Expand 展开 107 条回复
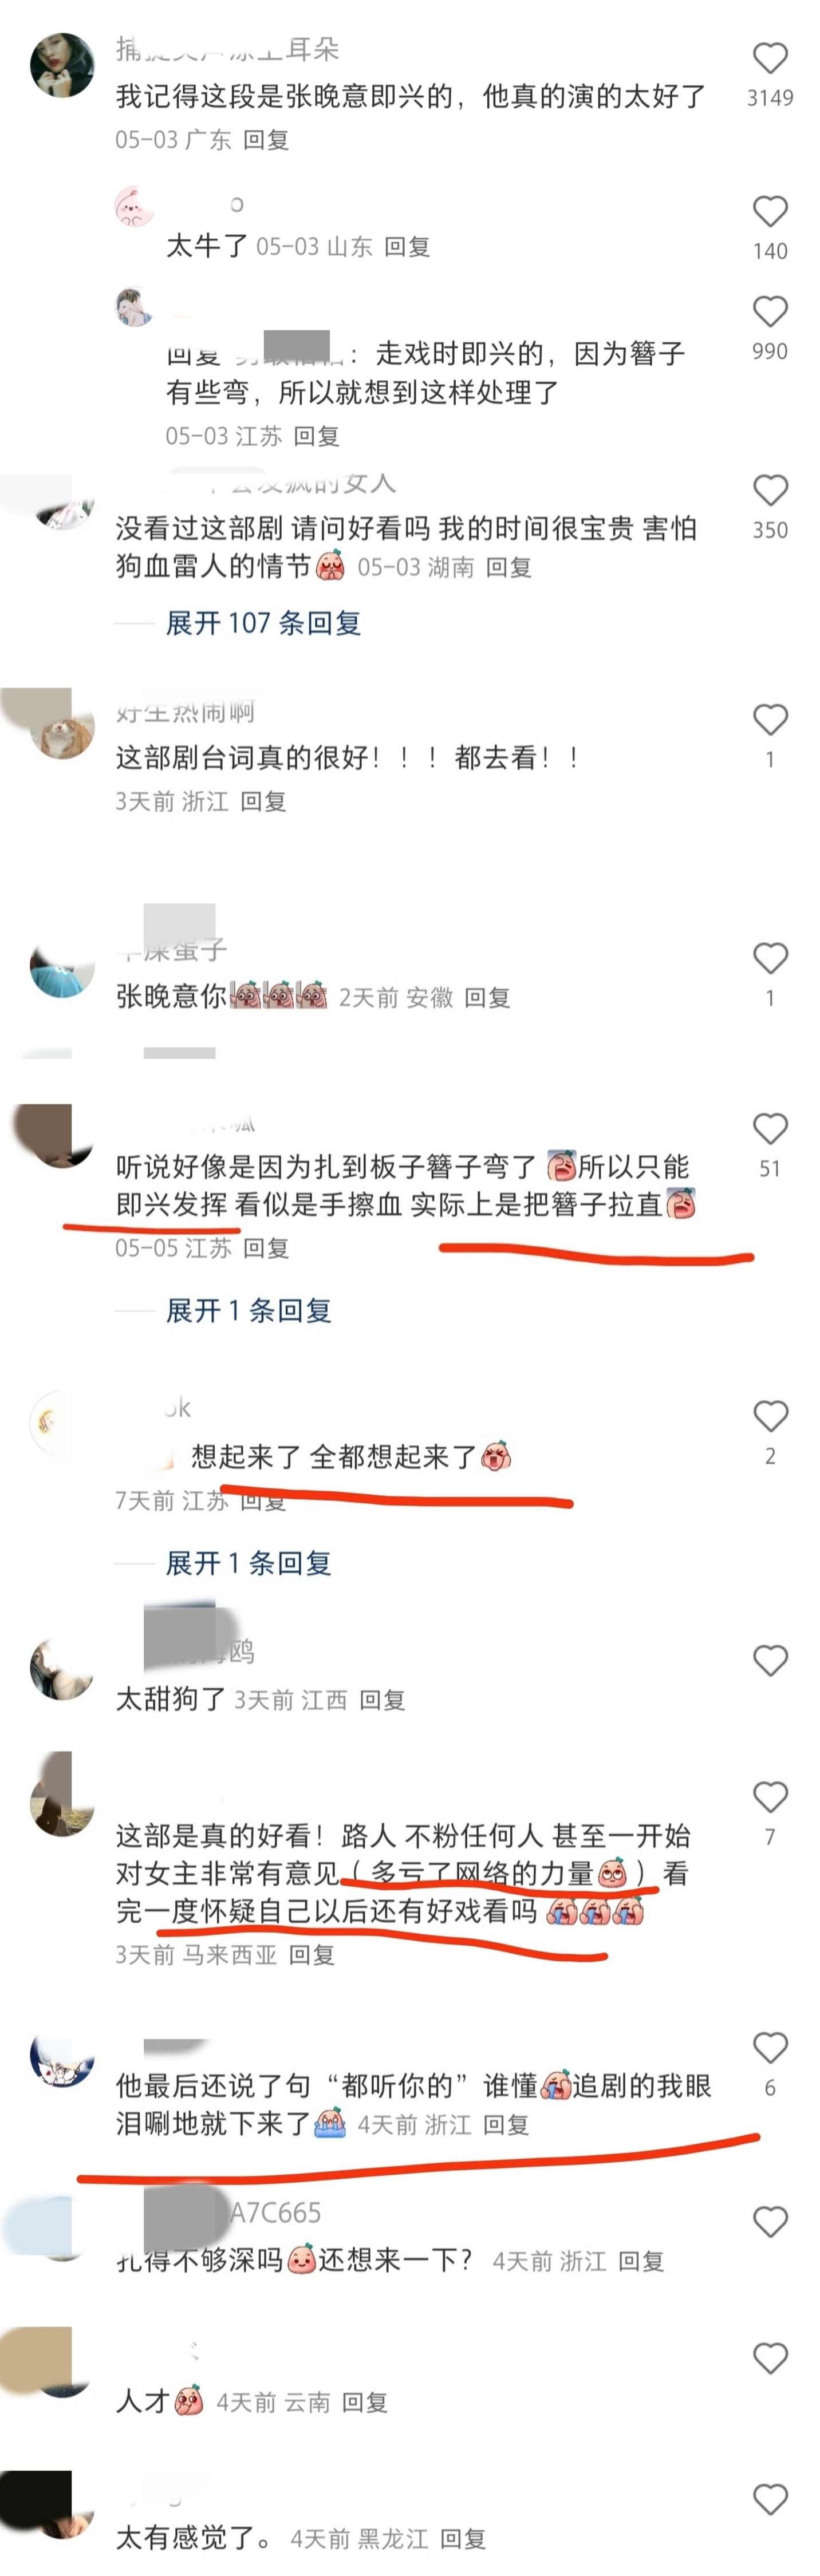Image resolution: width=820 pixels, height=2576 pixels. [x=263, y=623]
